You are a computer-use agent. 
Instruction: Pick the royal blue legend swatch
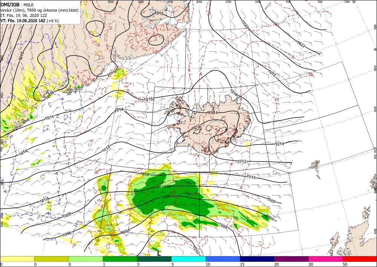(x=223, y=259)
